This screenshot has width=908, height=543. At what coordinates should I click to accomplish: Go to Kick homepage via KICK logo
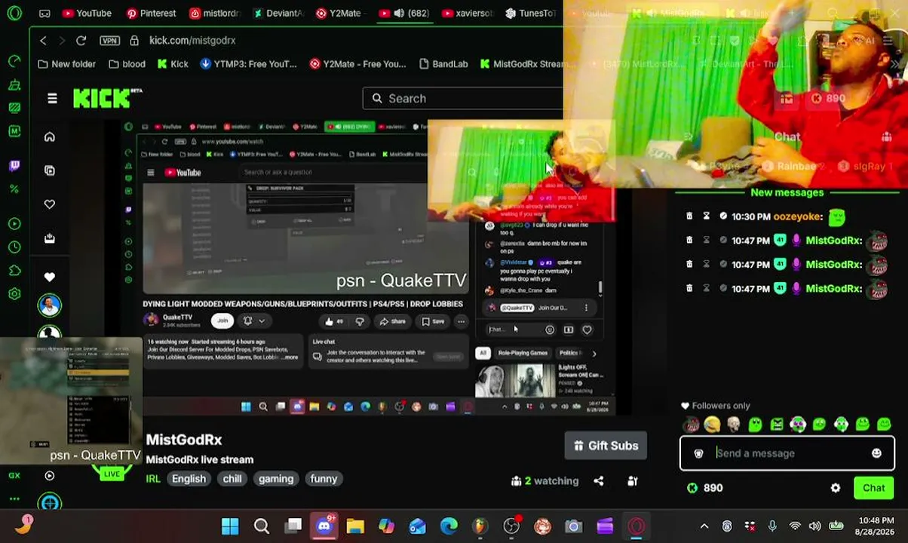pos(108,98)
